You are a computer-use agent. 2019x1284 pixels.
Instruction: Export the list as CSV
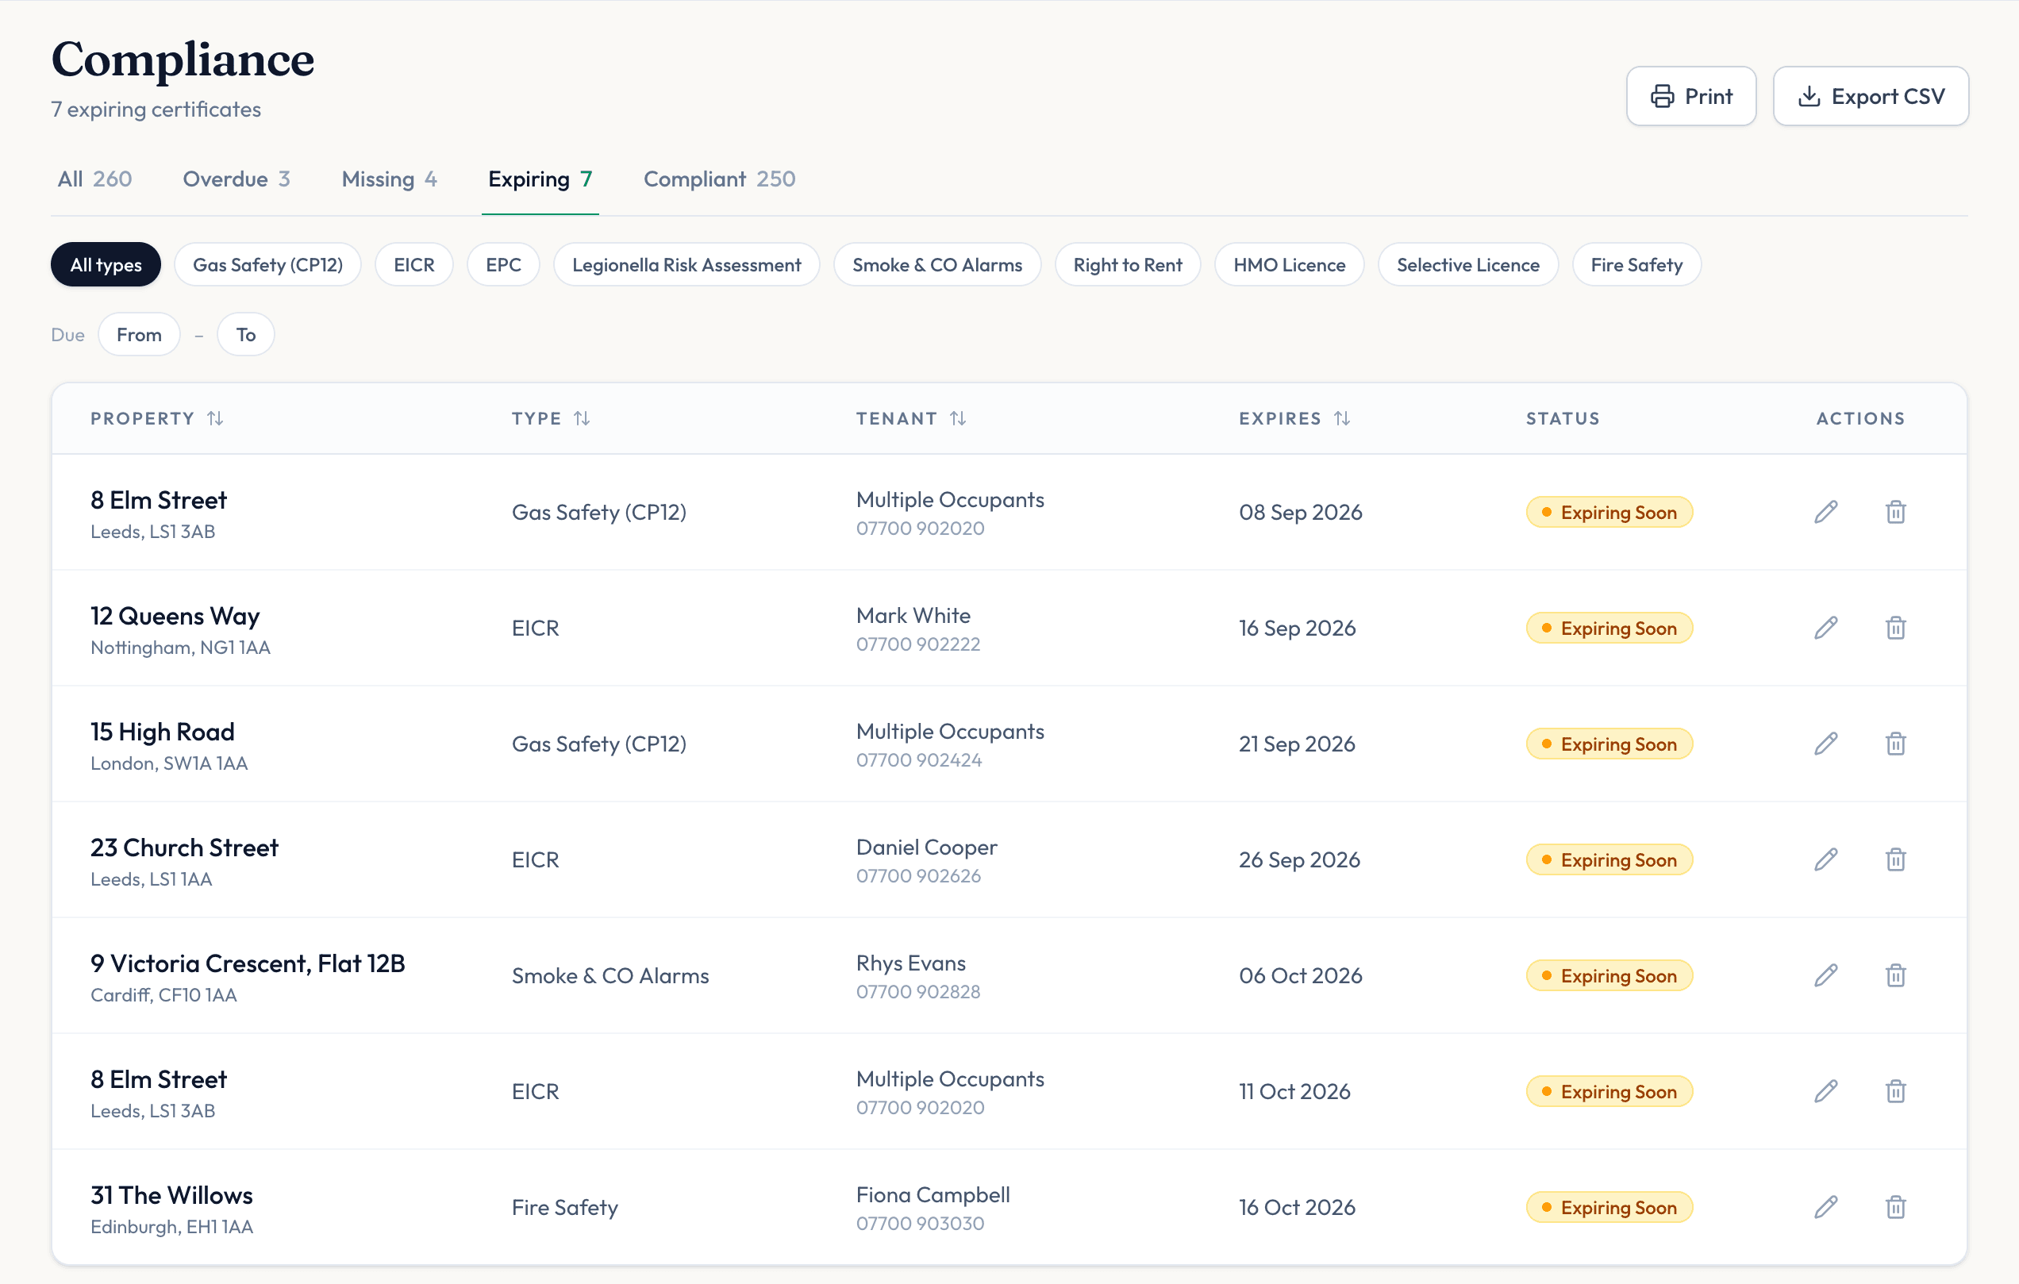(x=1870, y=96)
